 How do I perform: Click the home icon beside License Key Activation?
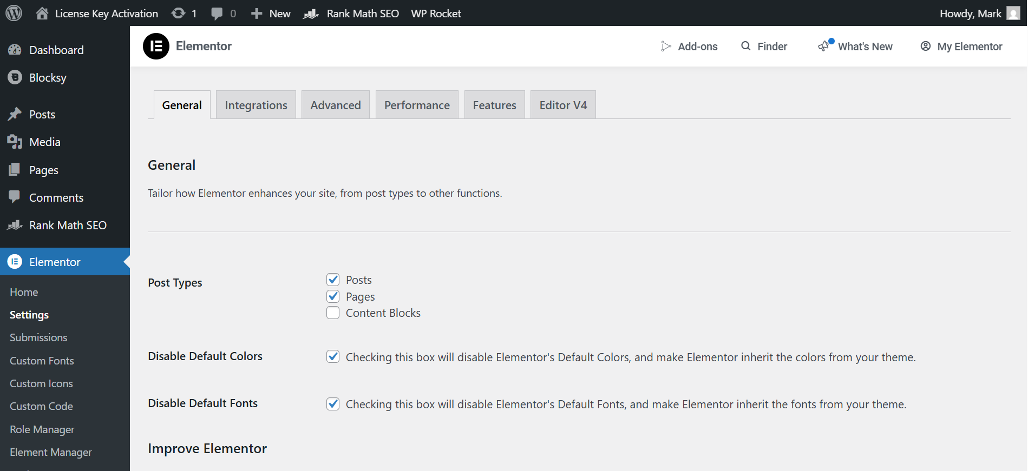(x=42, y=13)
